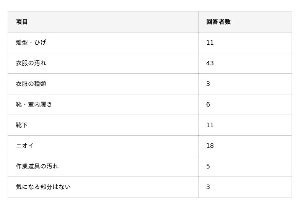Image resolution: width=306 pixels, height=209 pixels.
Task: Click the divider between 項目 and 回答者数 headers
Action: tap(198, 22)
